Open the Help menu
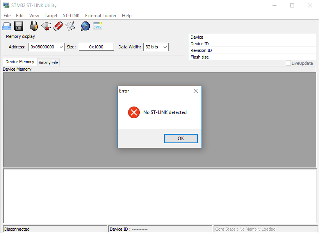This screenshot has width=319, height=233. click(127, 16)
